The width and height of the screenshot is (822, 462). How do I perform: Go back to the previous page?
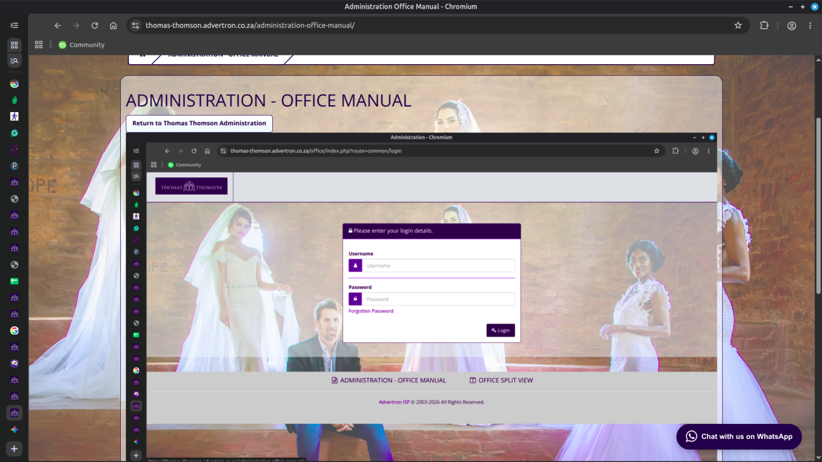(x=58, y=25)
